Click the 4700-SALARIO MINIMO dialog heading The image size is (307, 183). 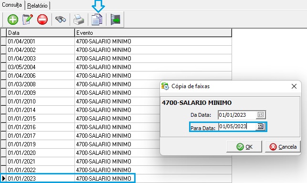(x=197, y=102)
